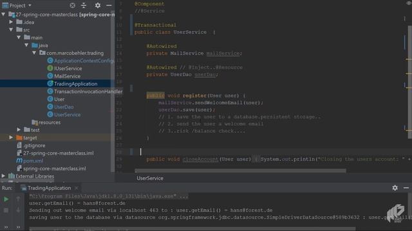Expand the .idea folder

(x=11, y=22)
